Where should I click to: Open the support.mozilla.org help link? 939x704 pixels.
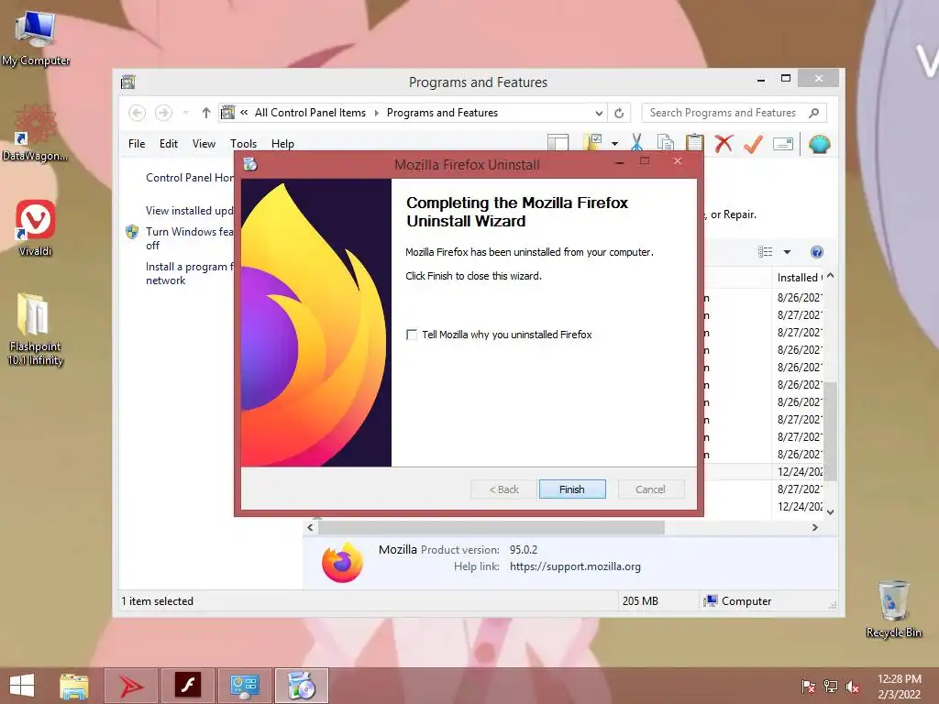575,566
